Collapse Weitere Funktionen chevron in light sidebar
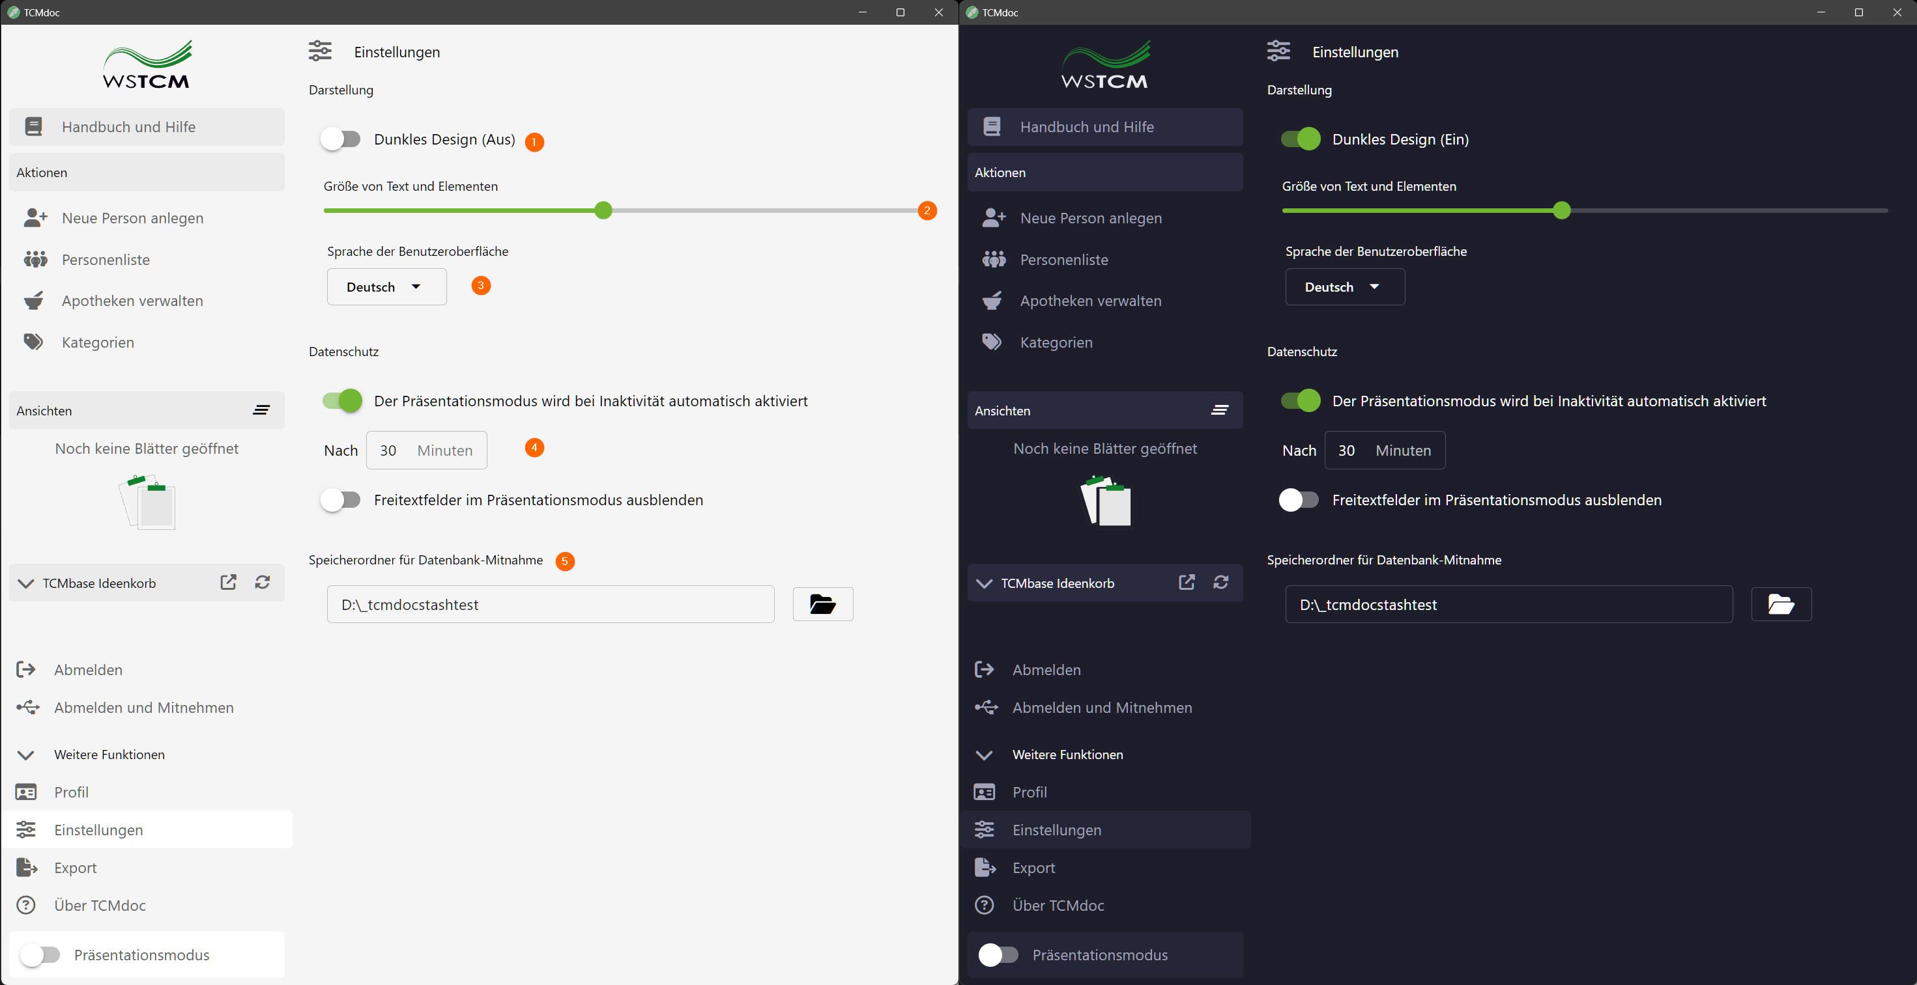The width and height of the screenshot is (1917, 985). coord(26,755)
